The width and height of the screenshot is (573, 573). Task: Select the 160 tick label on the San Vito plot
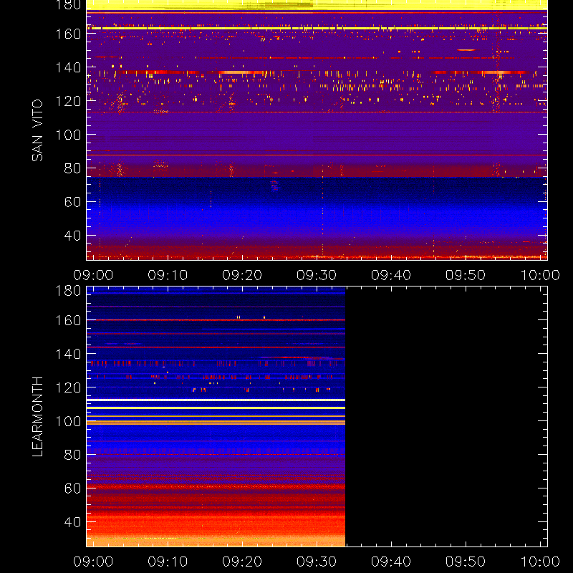click(x=68, y=34)
